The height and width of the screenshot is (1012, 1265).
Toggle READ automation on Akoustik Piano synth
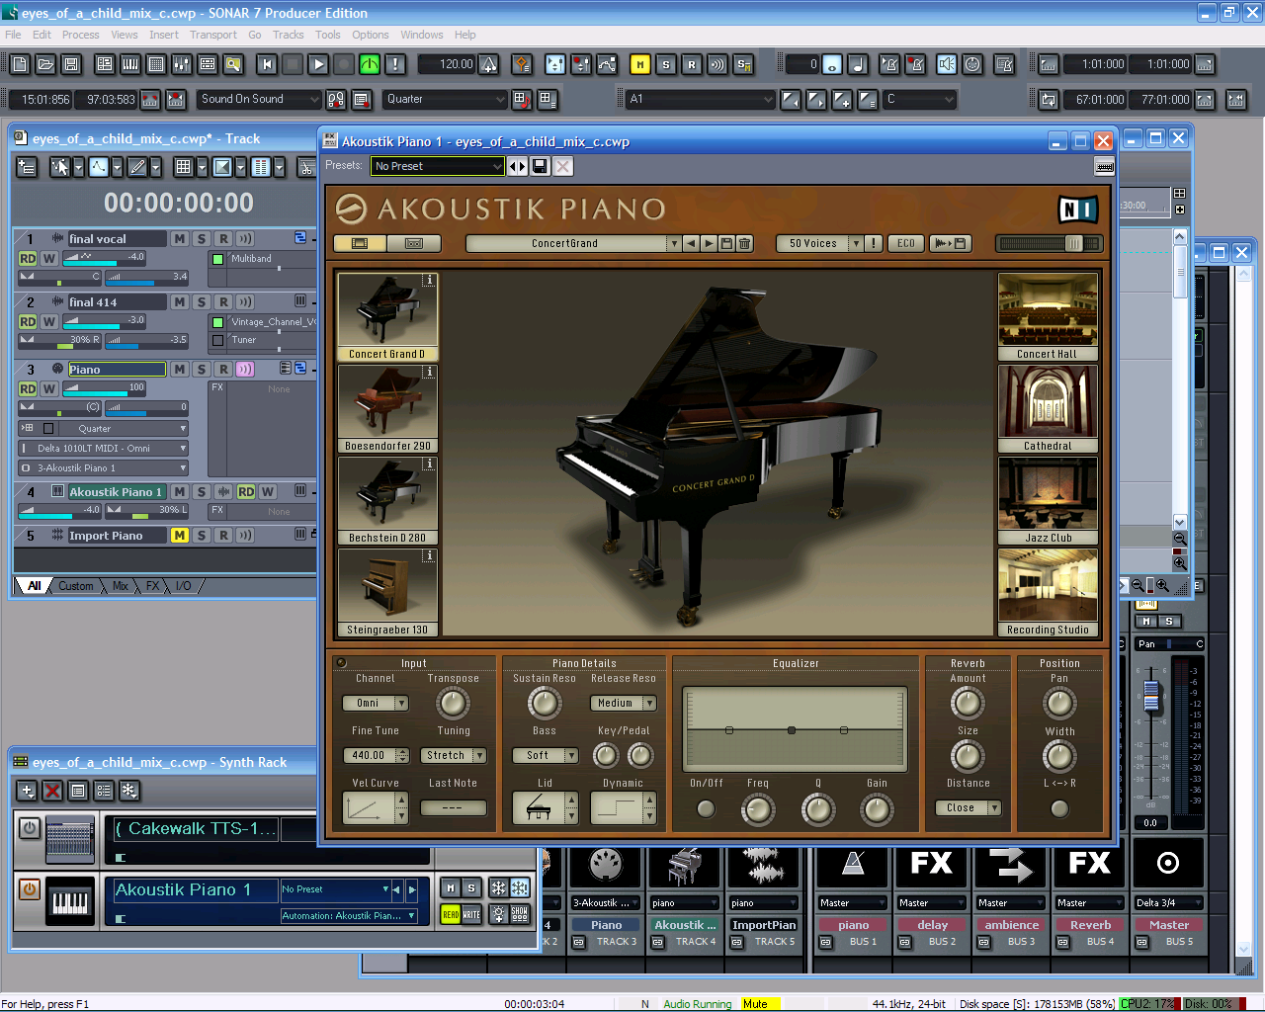point(450,914)
